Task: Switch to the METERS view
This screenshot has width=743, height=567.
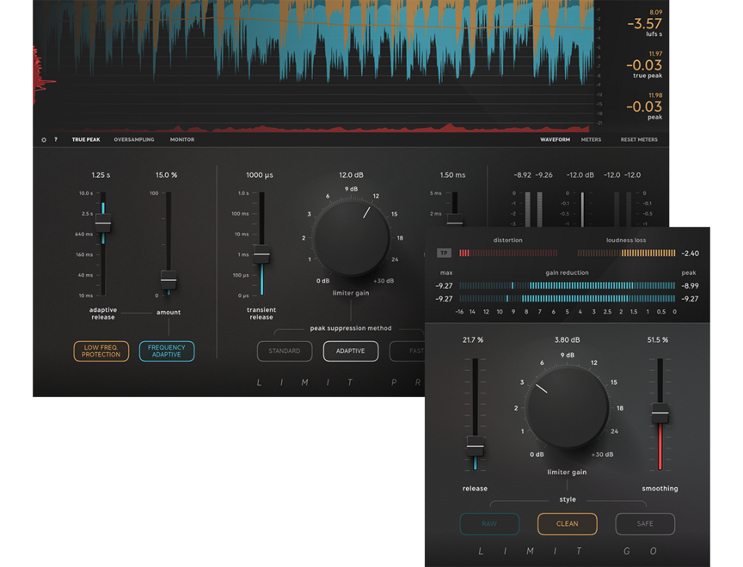Action: 591,140
